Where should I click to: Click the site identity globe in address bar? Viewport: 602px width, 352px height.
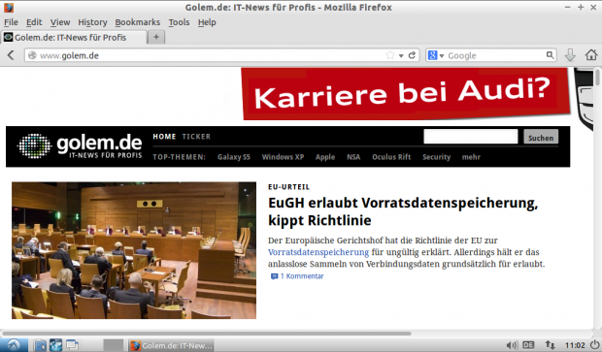[32, 55]
